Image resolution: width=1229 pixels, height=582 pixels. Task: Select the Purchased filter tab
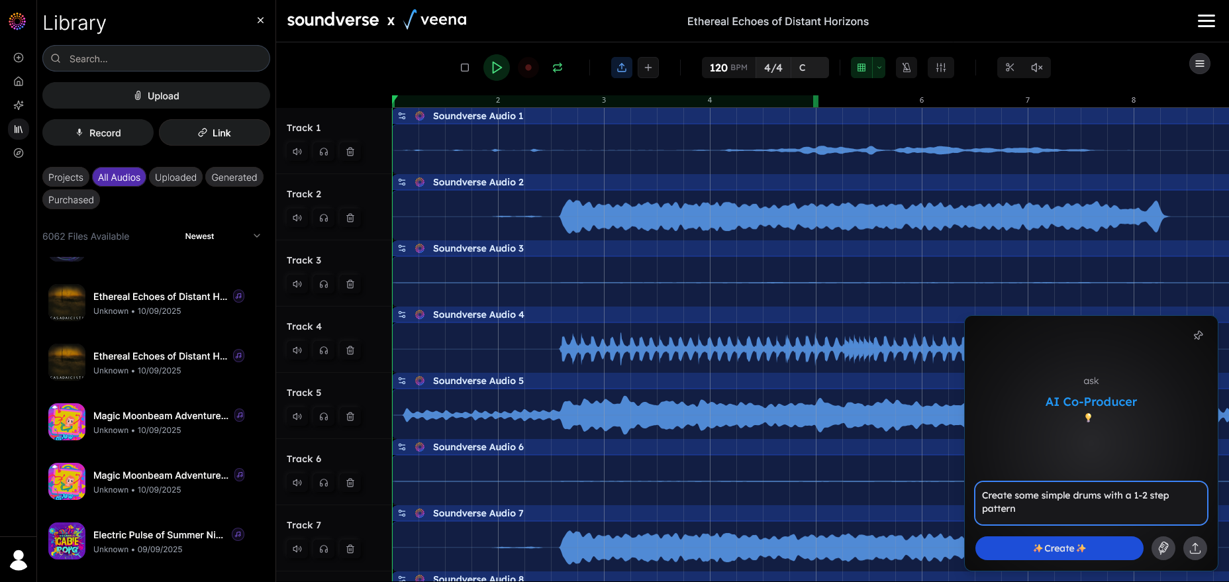tap(71, 200)
